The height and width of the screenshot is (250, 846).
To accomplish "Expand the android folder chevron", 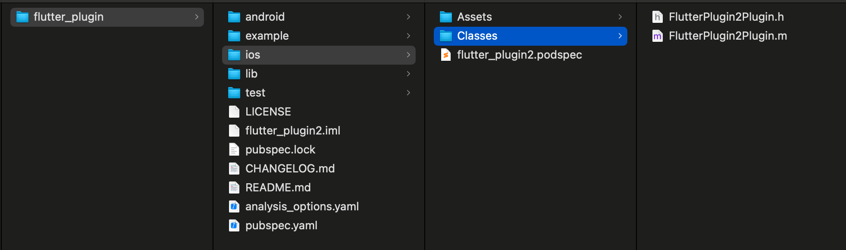I will 408,17.
